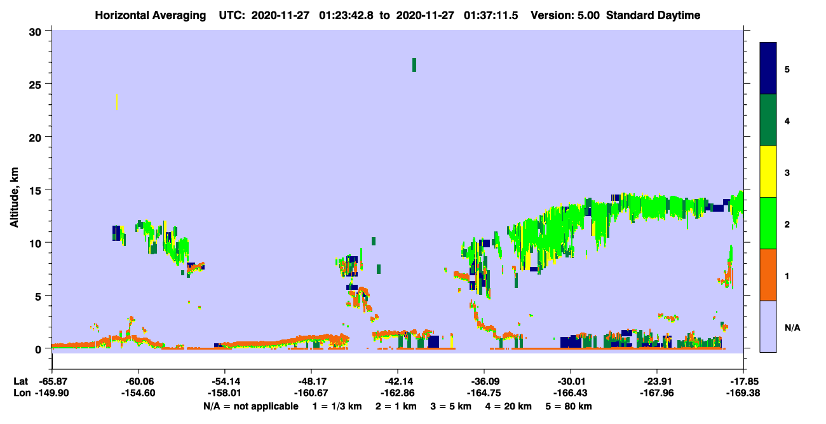Click the latitude value -60.06

pos(138,381)
